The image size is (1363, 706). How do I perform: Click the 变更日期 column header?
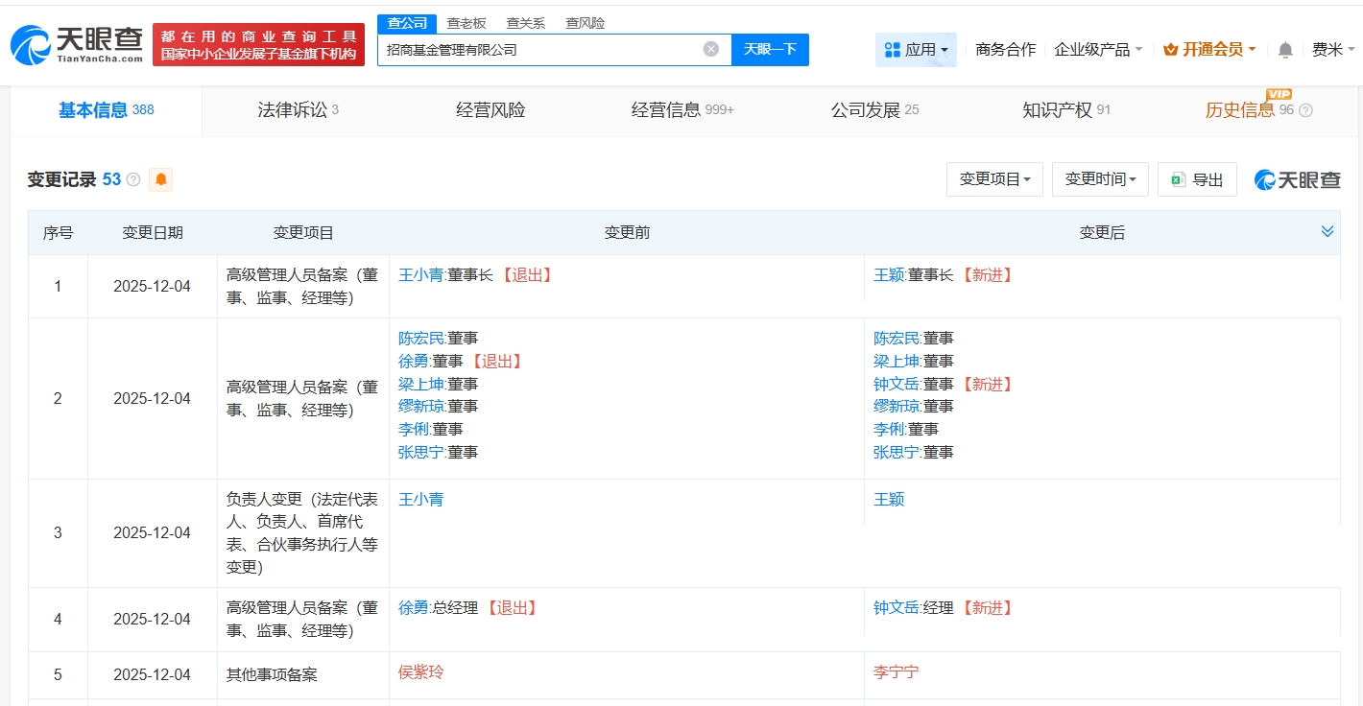pyautogui.click(x=153, y=233)
